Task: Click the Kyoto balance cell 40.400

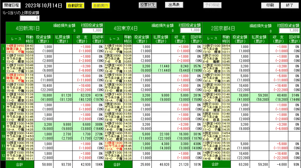Action: tap(278, 97)
